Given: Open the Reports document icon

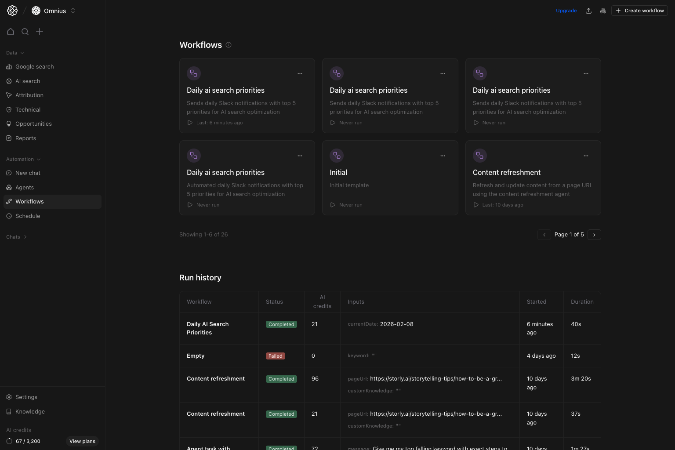Looking at the screenshot, I should click(9, 138).
